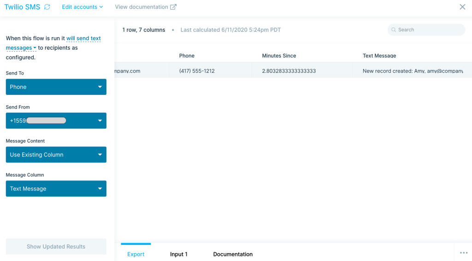Click the cell containing (417) 555-1212

(210, 71)
